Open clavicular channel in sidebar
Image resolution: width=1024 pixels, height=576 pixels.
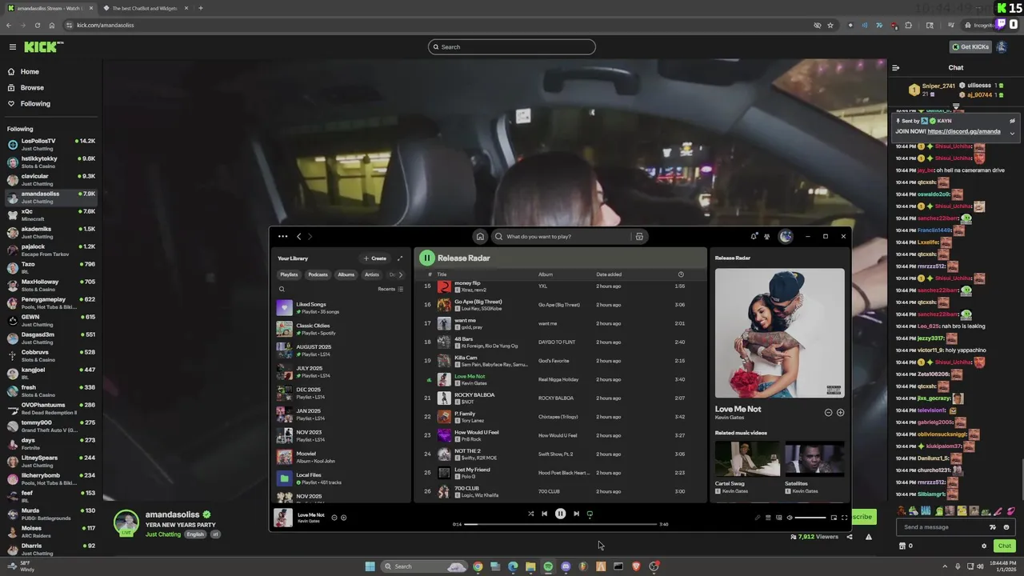(51, 179)
